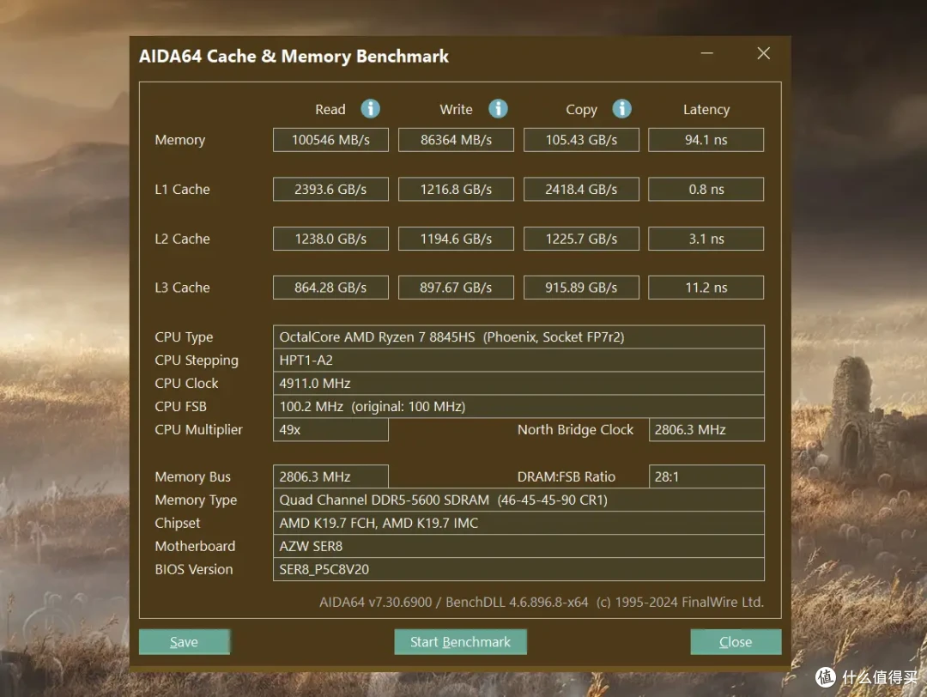The image size is (927, 697).
Task: Start the benchmark run
Action: pyautogui.click(x=460, y=641)
